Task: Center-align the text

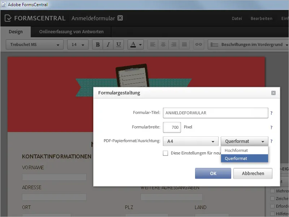Action: 163,44
